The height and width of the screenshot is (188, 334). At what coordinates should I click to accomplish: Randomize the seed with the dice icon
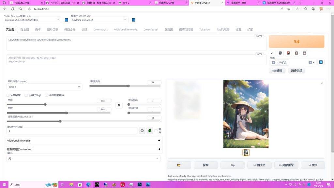(x=142, y=131)
